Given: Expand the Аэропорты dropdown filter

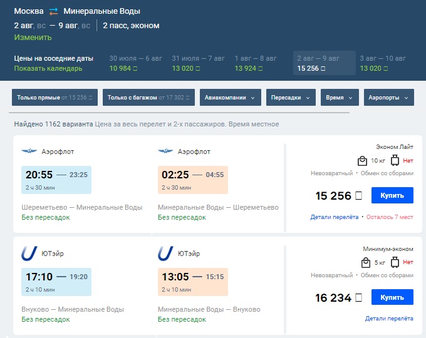Looking at the screenshot, I should [389, 97].
